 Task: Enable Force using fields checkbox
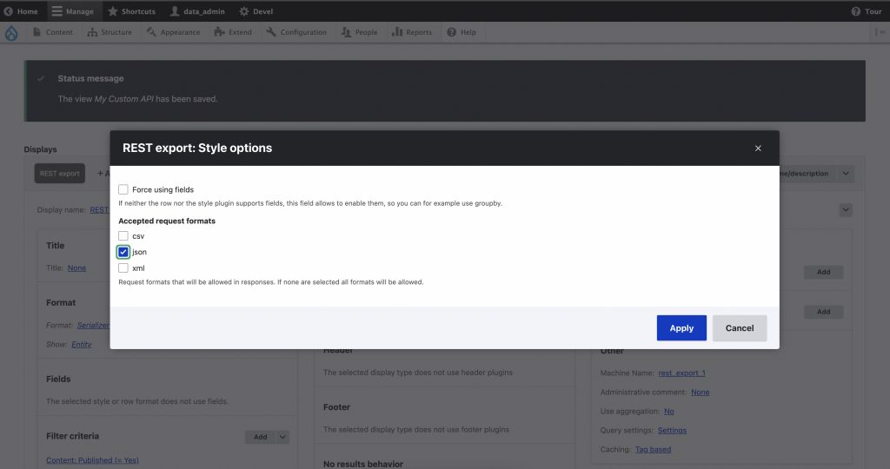(123, 189)
